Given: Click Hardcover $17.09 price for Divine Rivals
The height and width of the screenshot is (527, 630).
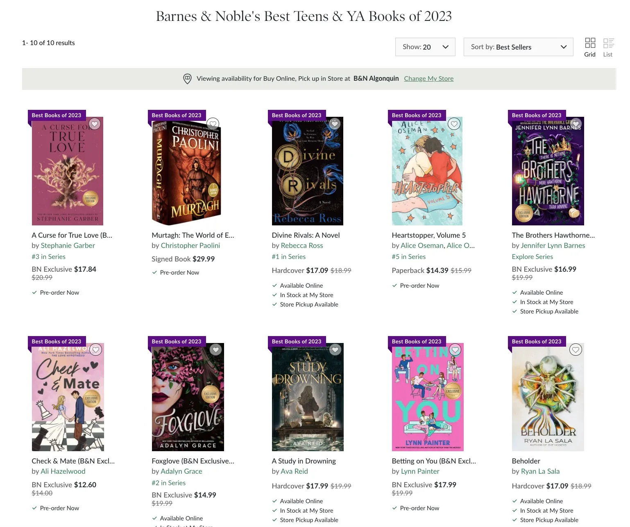Looking at the screenshot, I should pos(300,270).
